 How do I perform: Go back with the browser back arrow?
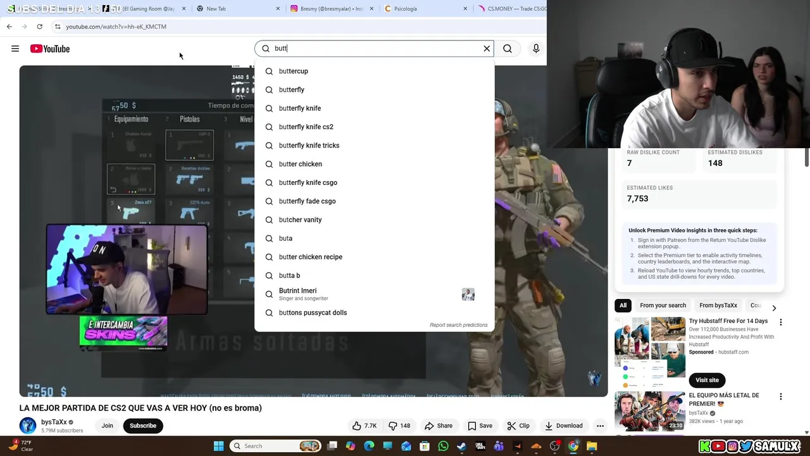tap(9, 27)
